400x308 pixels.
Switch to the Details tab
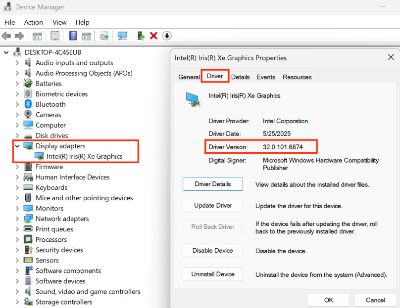click(x=241, y=77)
